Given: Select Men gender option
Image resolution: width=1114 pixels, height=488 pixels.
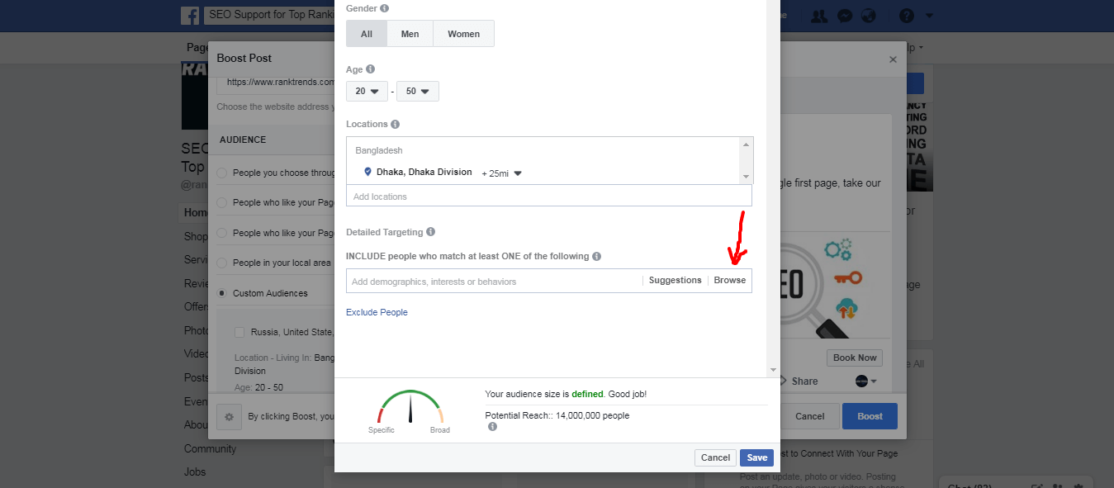Looking at the screenshot, I should tap(410, 34).
